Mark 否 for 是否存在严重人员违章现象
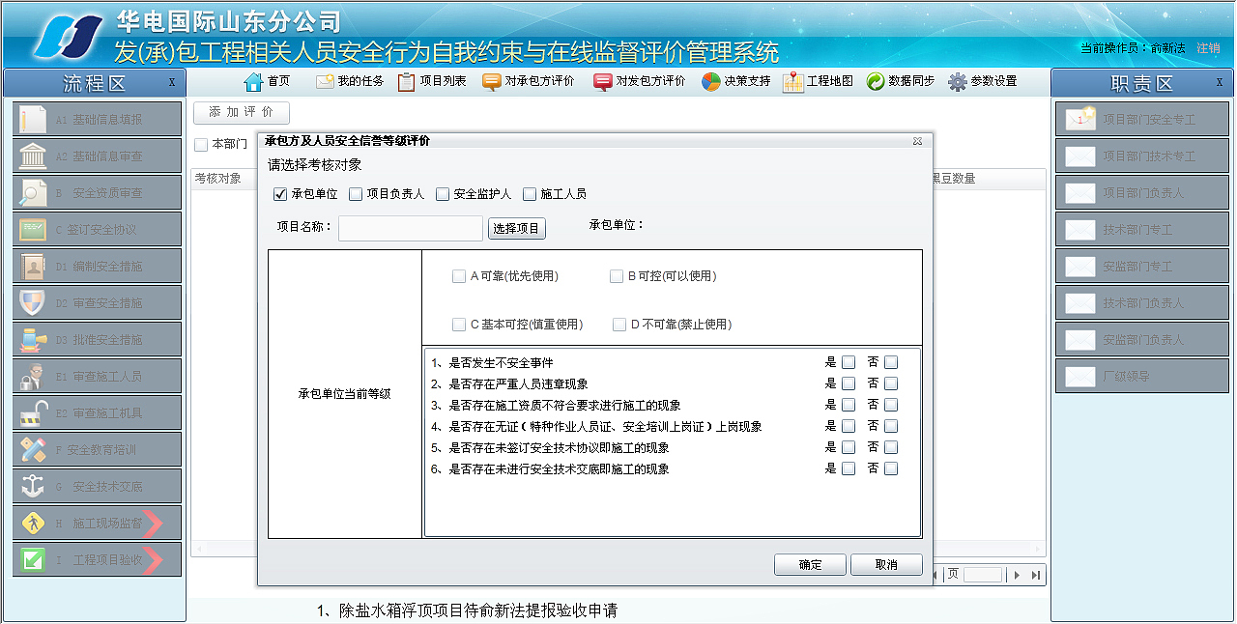Screen dimensions: 1237x624 click(x=891, y=383)
